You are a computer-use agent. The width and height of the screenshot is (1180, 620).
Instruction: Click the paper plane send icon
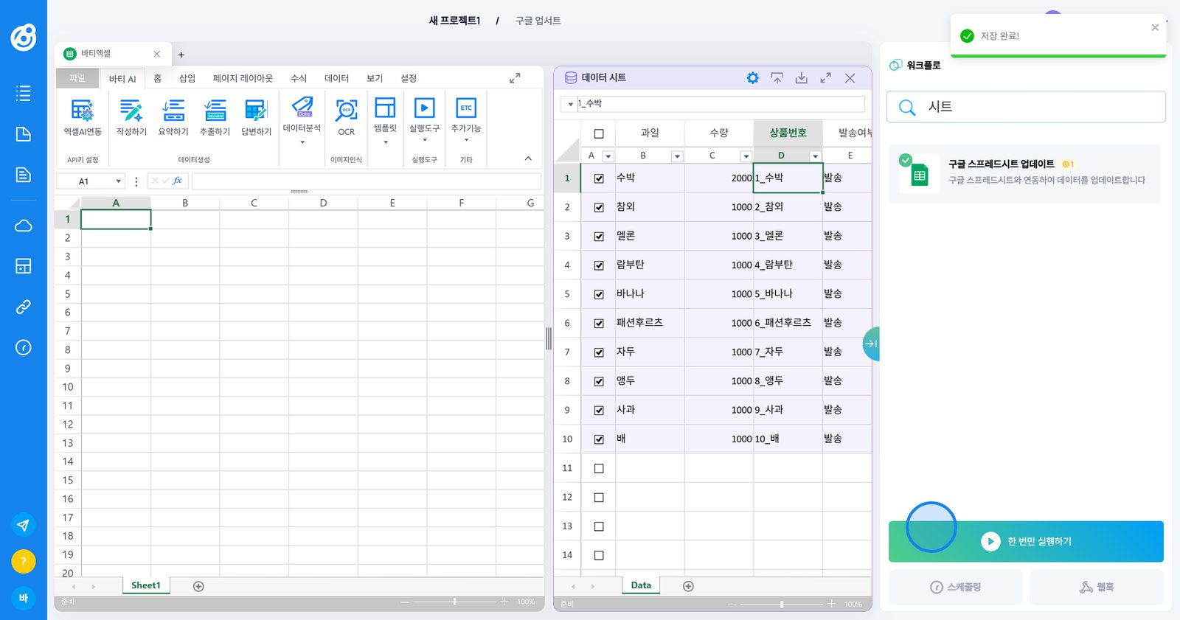point(24,525)
